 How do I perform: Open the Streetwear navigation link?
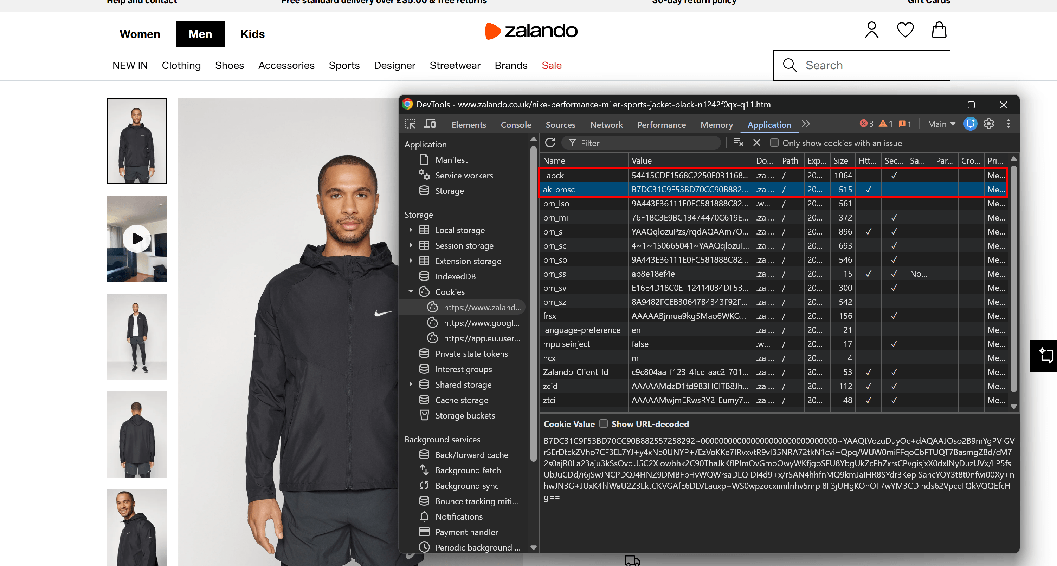(x=455, y=65)
